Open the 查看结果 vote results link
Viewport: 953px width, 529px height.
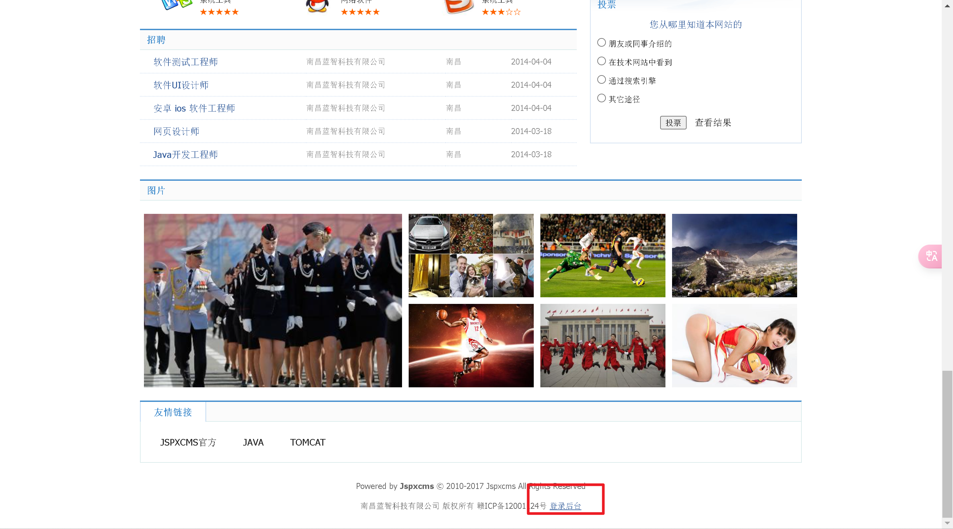tap(712, 123)
